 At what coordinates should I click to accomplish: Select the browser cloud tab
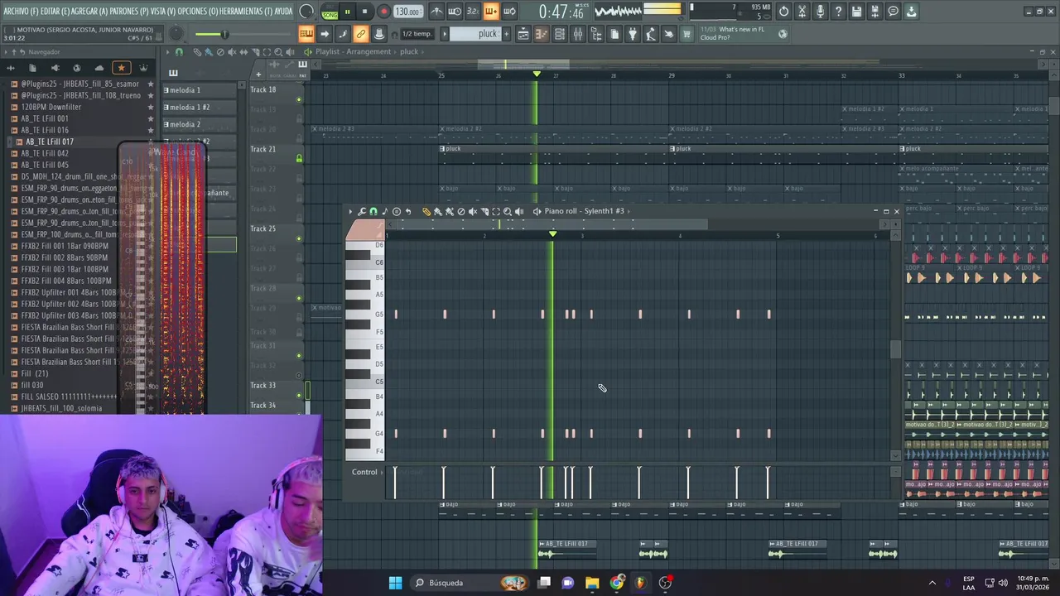coord(99,68)
